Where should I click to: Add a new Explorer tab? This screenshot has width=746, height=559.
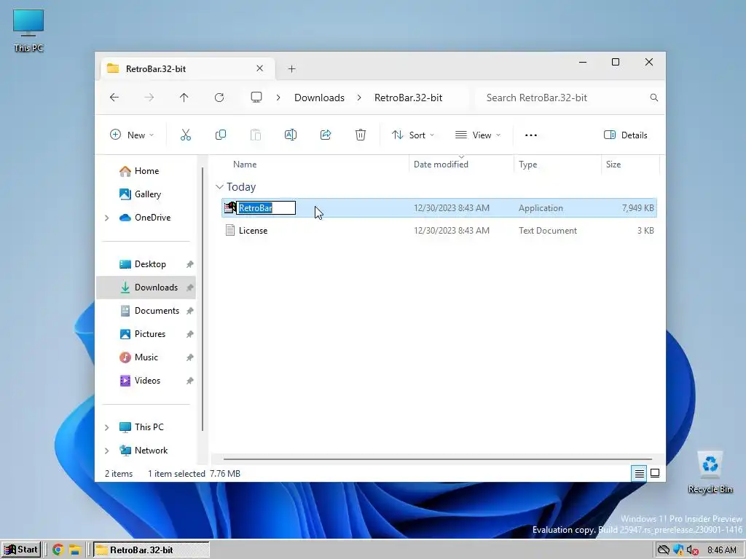[x=291, y=69]
